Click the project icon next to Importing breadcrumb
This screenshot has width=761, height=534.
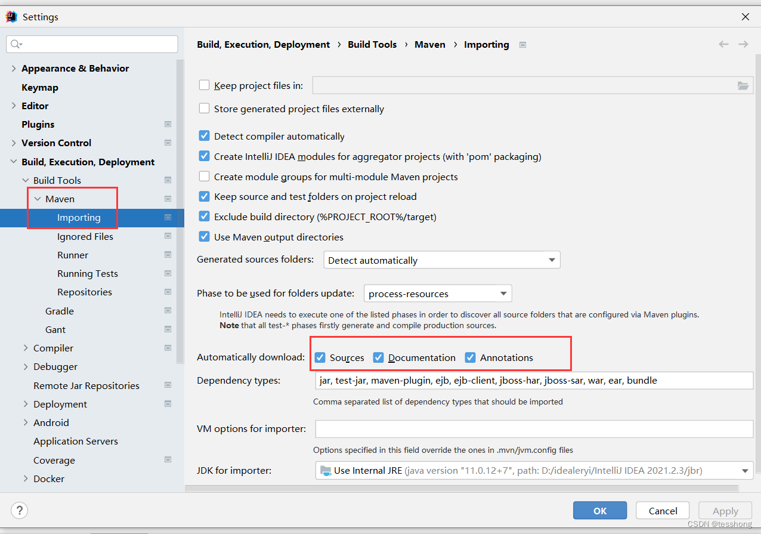[523, 45]
